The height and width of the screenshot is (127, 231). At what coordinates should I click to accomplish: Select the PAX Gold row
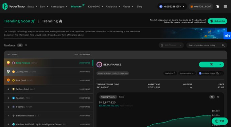[x=49, y=80]
